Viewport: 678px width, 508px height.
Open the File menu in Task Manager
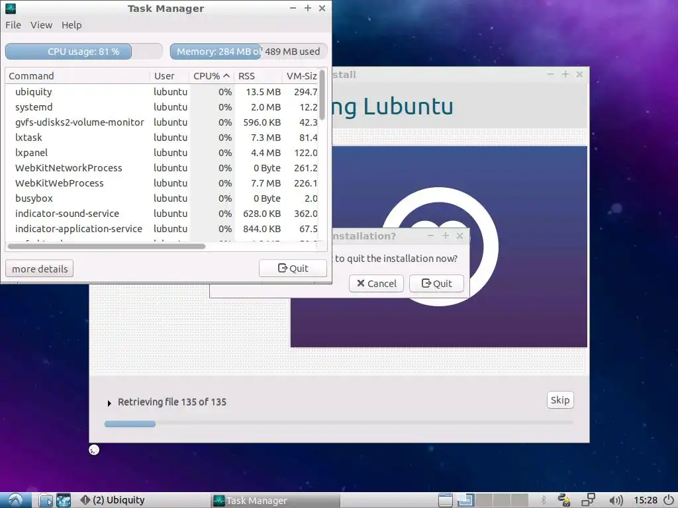pyautogui.click(x=13, y=25)
